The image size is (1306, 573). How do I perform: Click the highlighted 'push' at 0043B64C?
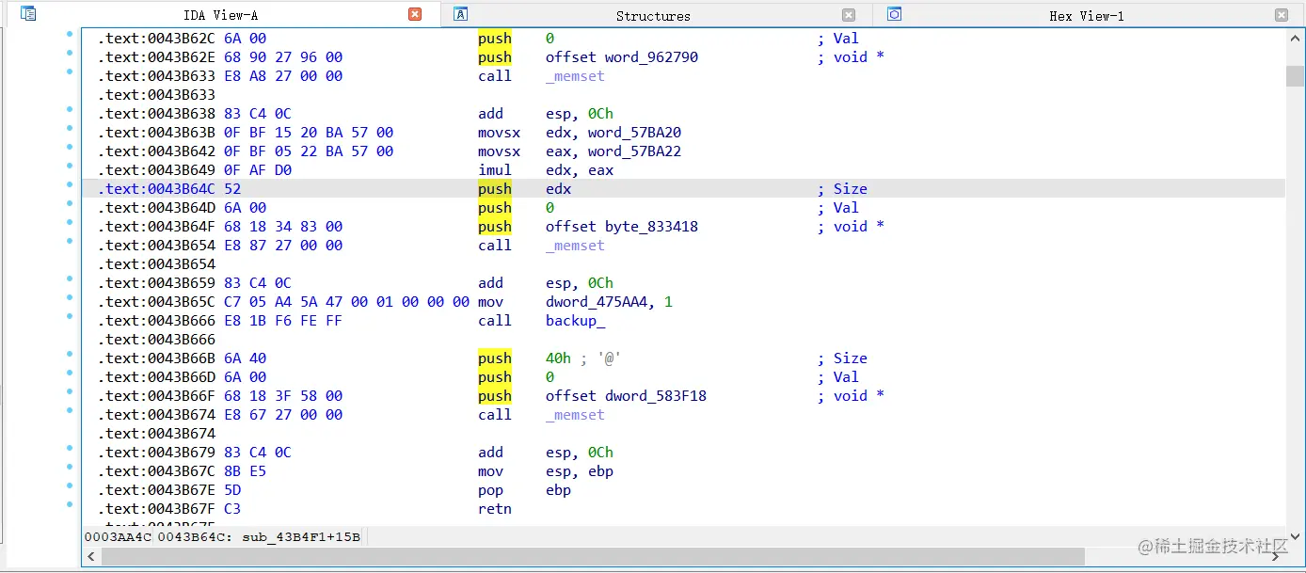[495, 189]
